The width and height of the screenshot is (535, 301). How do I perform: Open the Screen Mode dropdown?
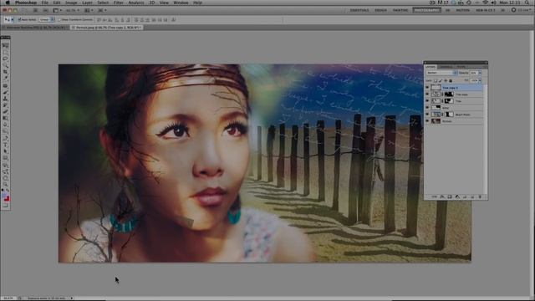click(x=102, y=10)
